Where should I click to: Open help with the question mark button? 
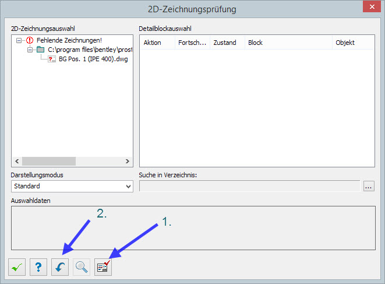38,267
